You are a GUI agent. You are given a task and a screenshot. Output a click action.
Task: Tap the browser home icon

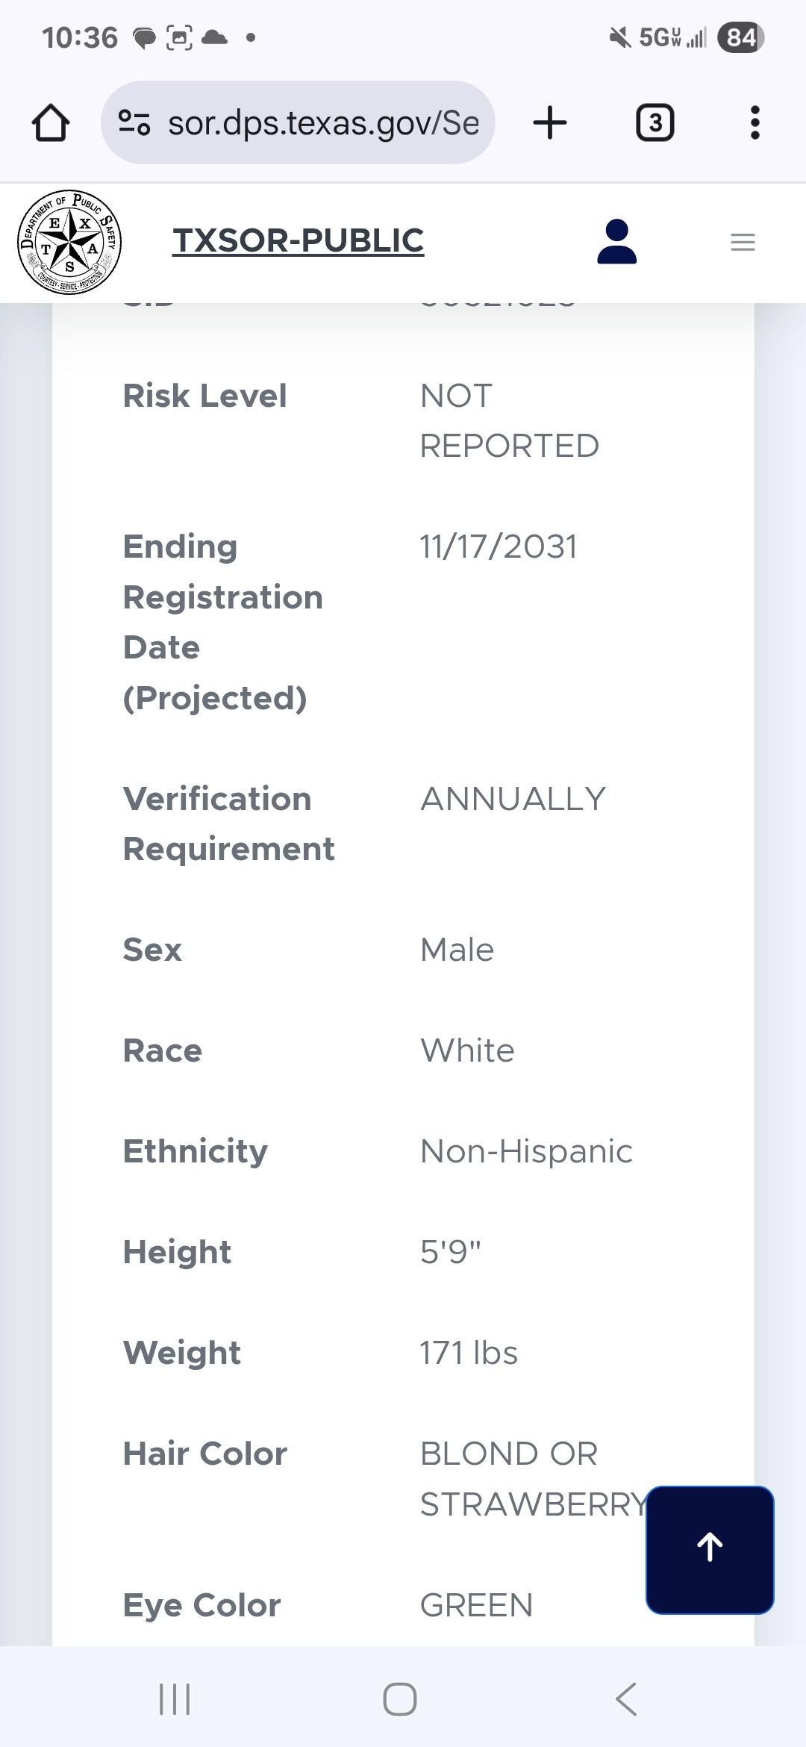[x=51, y=122]
